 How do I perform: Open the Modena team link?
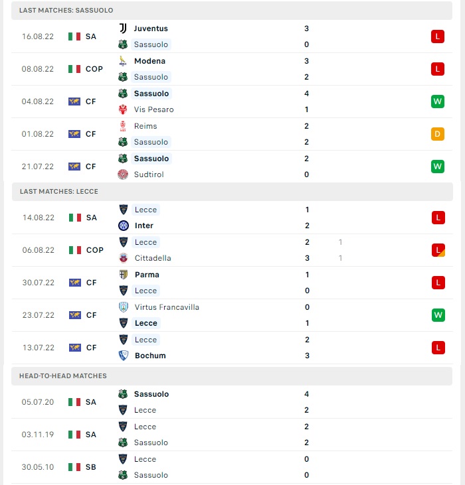coord(149,61)
